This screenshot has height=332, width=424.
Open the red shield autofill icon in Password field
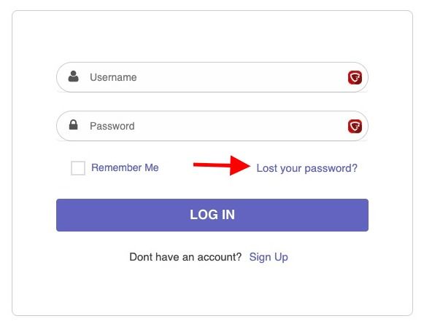355,126
